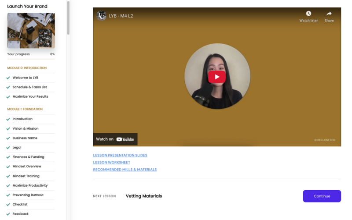Open the Mindset Training lesson
The image size is (352, 220).
click(x=26, y=176)
